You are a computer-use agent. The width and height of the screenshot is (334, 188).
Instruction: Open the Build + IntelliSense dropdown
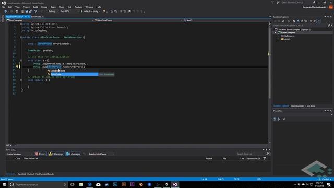(x=101, y=154)
